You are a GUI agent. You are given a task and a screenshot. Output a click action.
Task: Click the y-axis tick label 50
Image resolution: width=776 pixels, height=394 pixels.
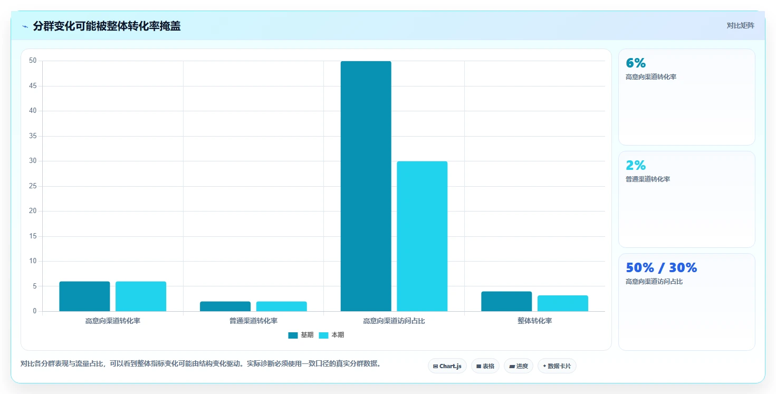[x=33, y=61]
